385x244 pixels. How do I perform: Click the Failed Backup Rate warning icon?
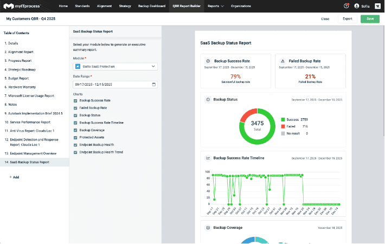(283, 61)
